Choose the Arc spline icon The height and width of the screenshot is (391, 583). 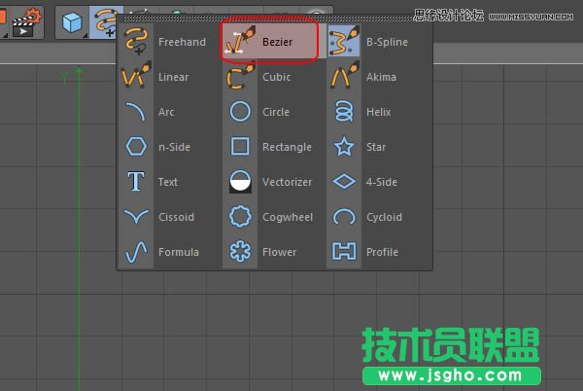tap(136, 112)
